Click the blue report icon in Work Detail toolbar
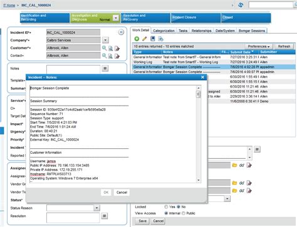 point(153,39)
